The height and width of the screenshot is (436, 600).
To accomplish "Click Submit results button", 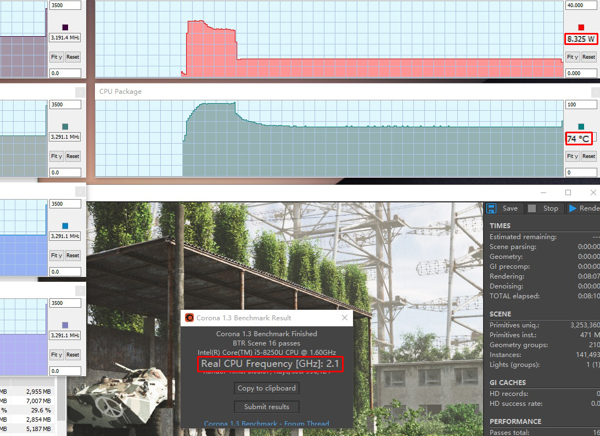I will [x=267, y=406].
